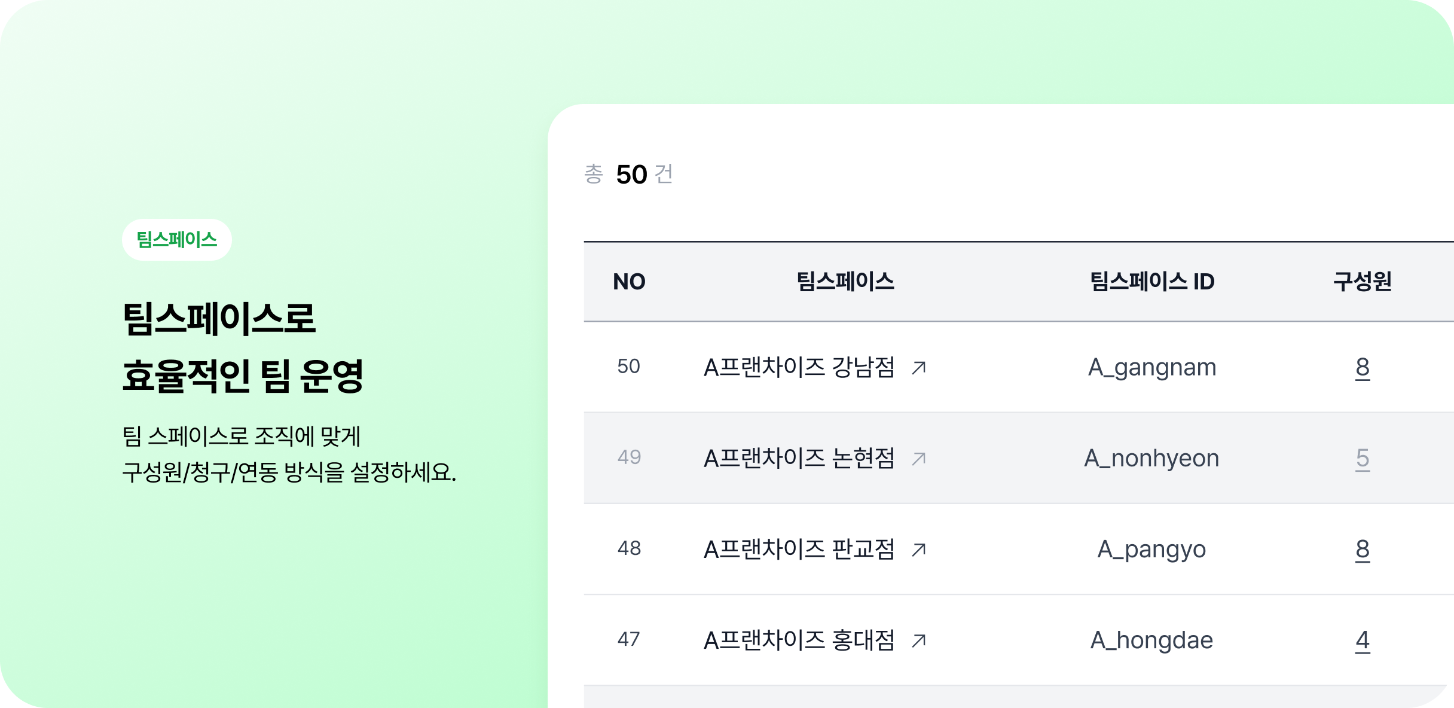1454x708 pixels.
Task: Click the member count 8 for 강남점
Action: [x=1363, y=368]
